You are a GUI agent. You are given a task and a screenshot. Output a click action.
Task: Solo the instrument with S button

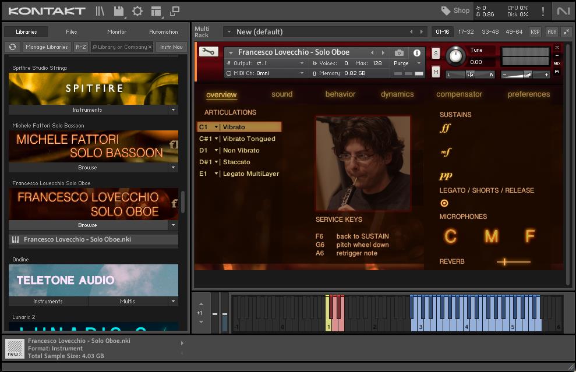click(436, 54)
